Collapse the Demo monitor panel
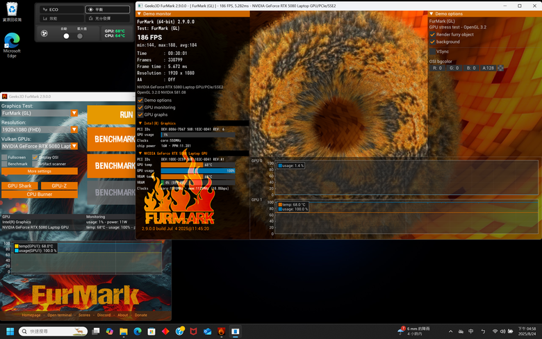This screenshot has width=542, height=339. click(139, 14)
